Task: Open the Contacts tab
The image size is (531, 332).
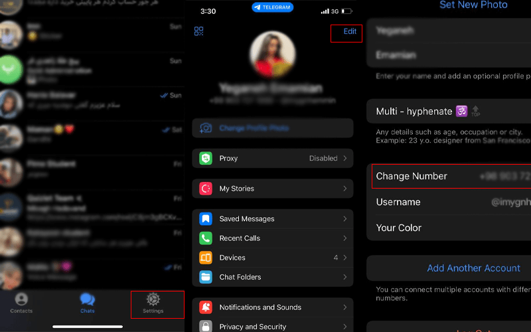Action: 21,303
